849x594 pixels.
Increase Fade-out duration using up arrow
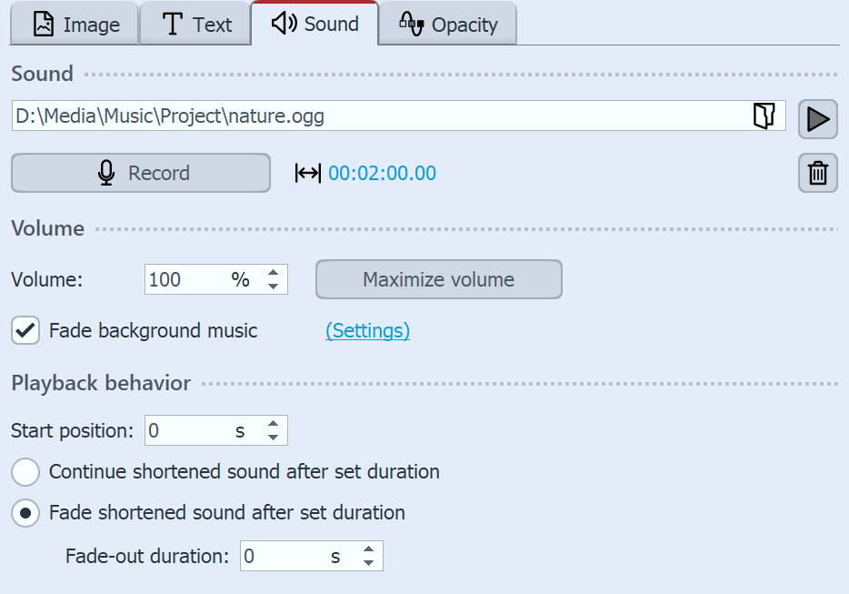pyautogui.click(x=367, y=549)
